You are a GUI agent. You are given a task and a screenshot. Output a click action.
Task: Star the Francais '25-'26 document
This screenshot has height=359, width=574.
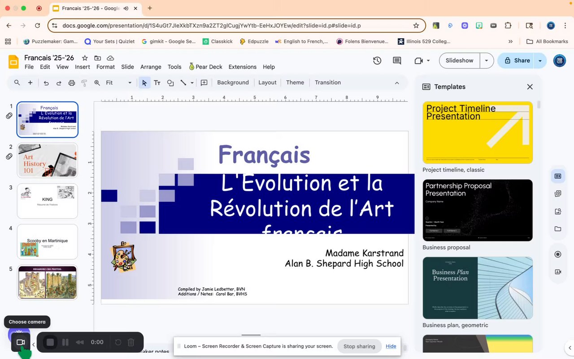pos(85,58)
